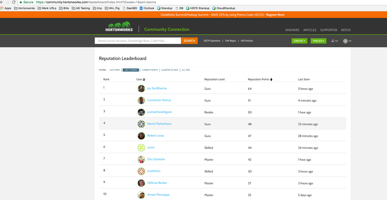
Task: Go to ANSWERS in top navigation
Action: coord(292,30)
